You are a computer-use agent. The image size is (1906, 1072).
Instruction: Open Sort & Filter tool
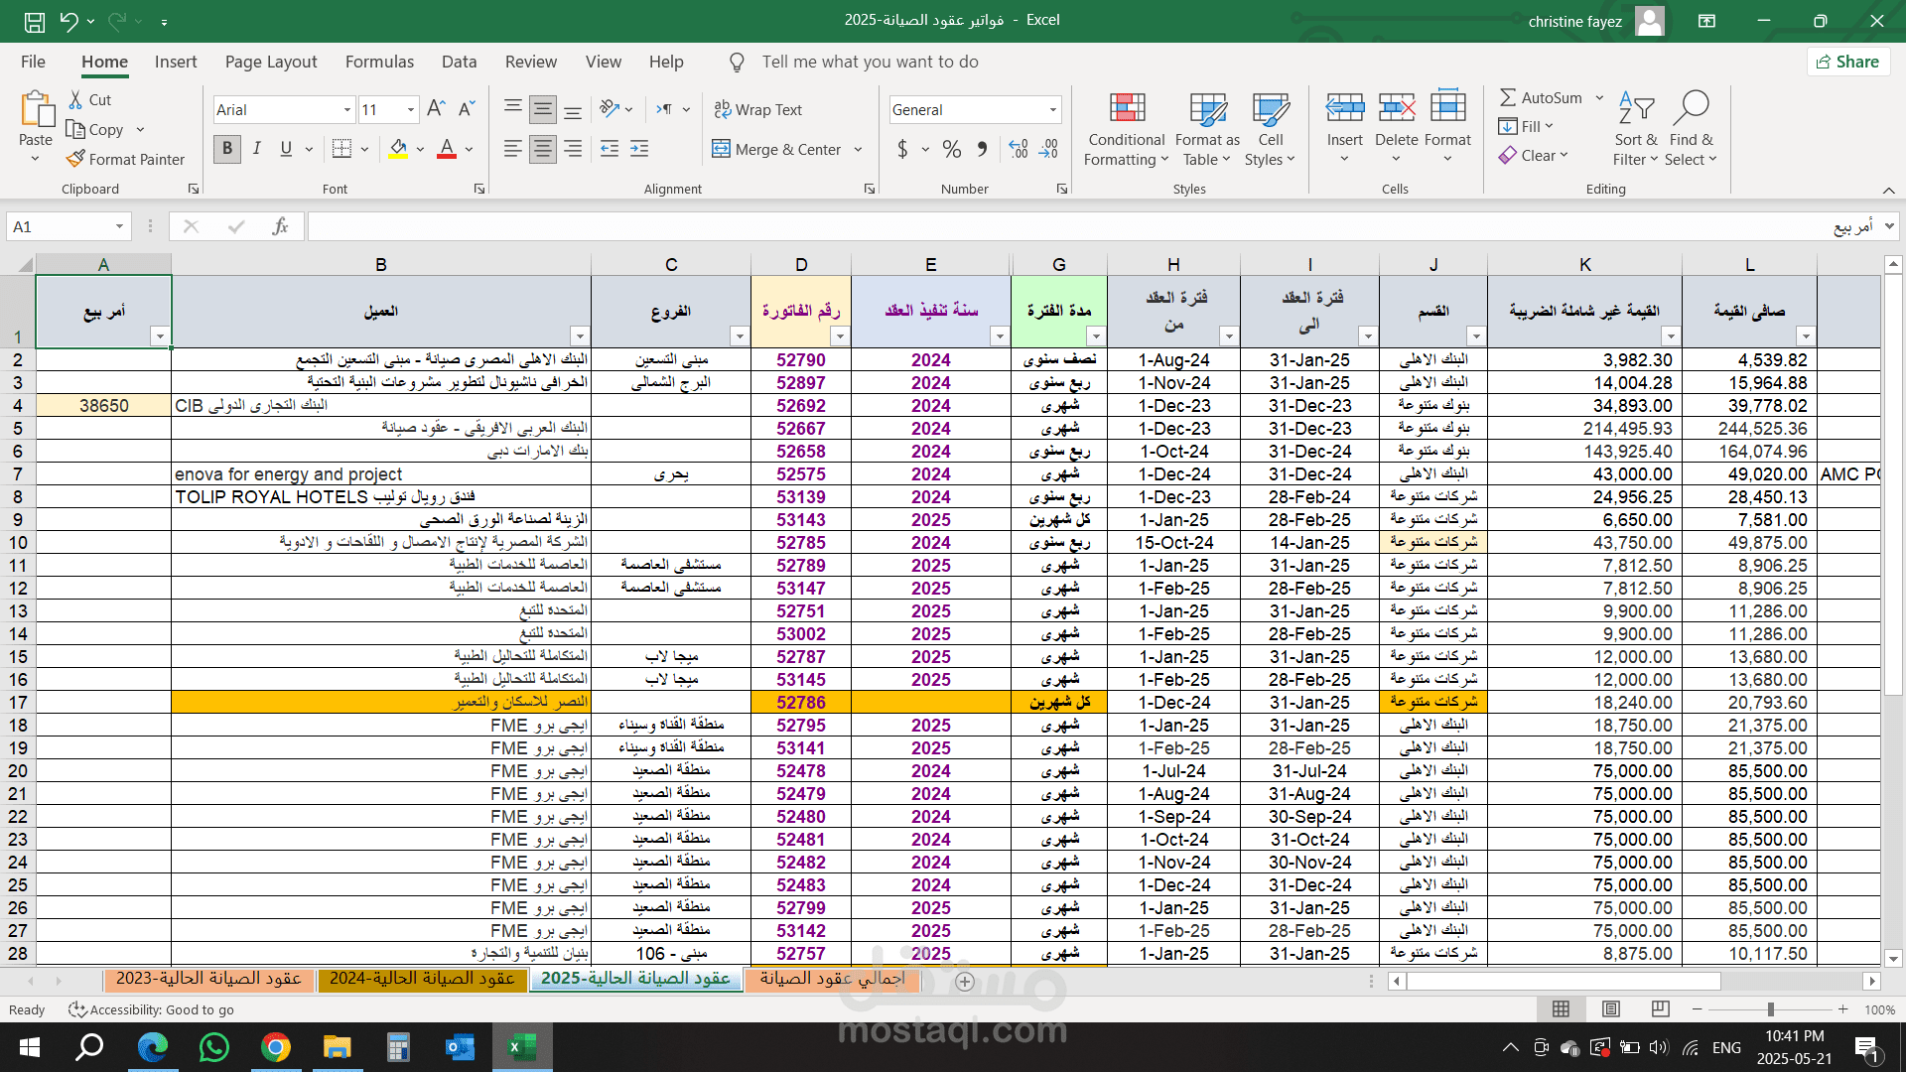1635,130
